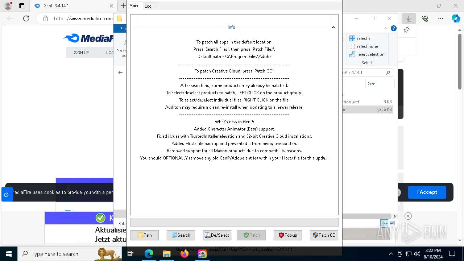The image size is (464, 261).
Task: Click Select none in Explorer ribbon
Action: [364, 46]
